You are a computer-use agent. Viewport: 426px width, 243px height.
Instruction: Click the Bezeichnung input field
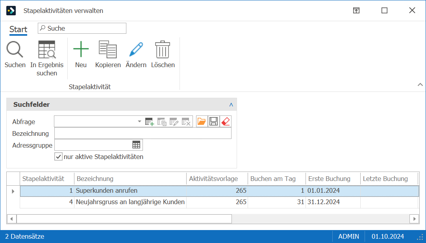pyautogui.click(x=143, y=133)
